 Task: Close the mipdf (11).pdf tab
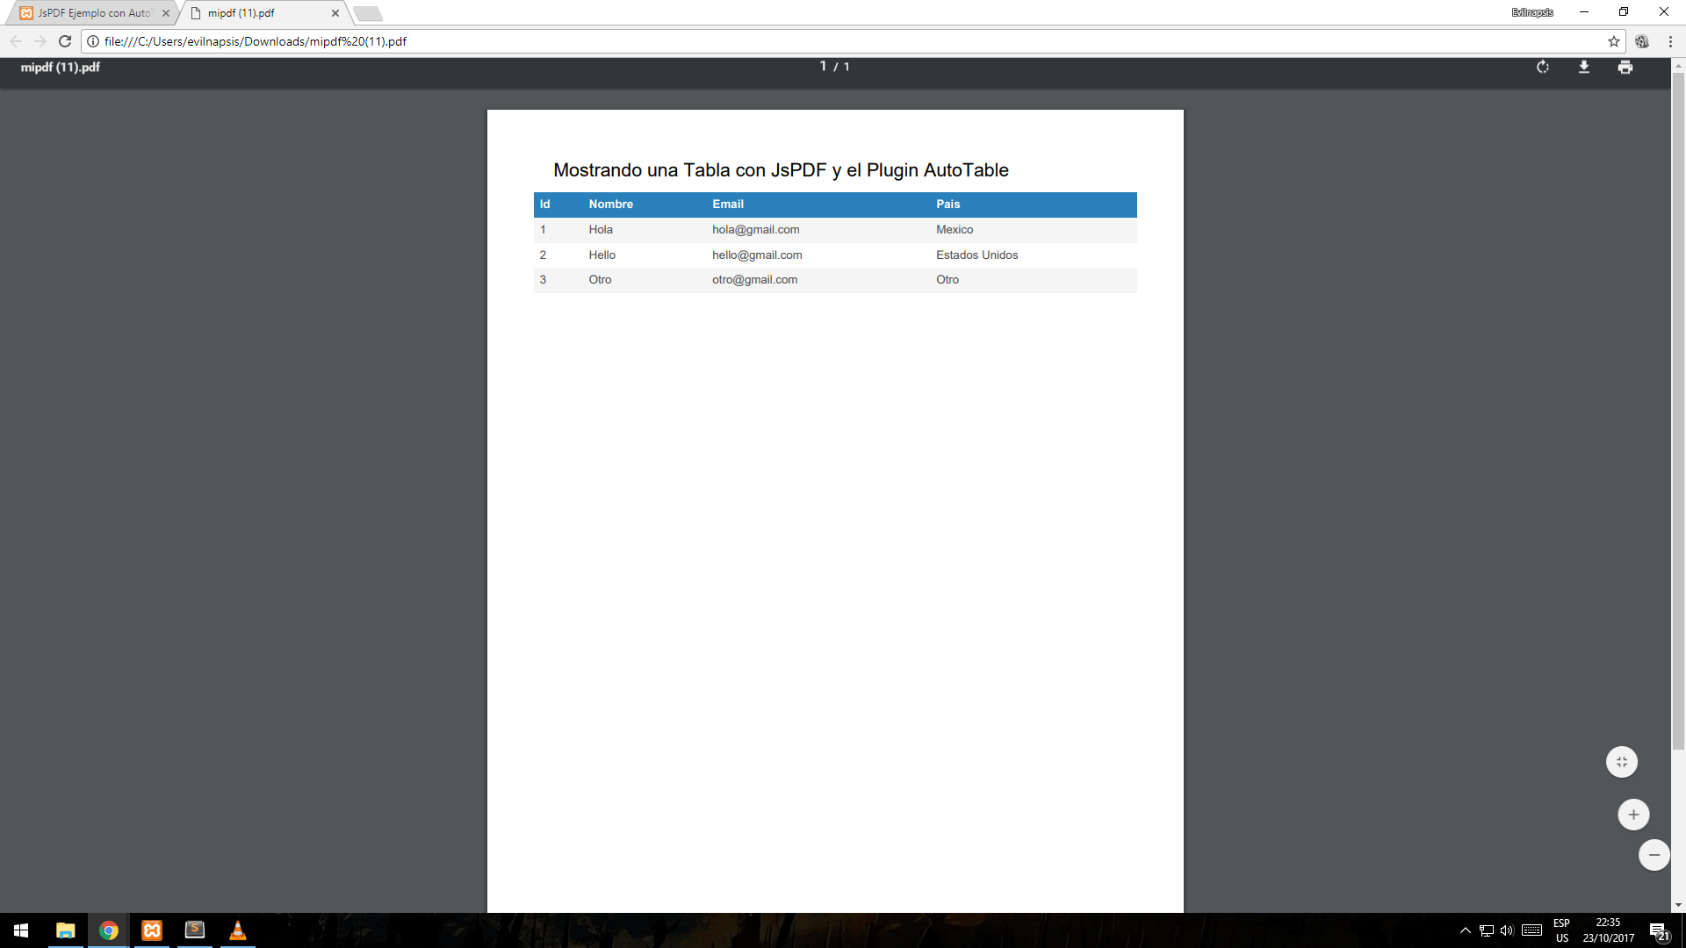click(335, 13)
